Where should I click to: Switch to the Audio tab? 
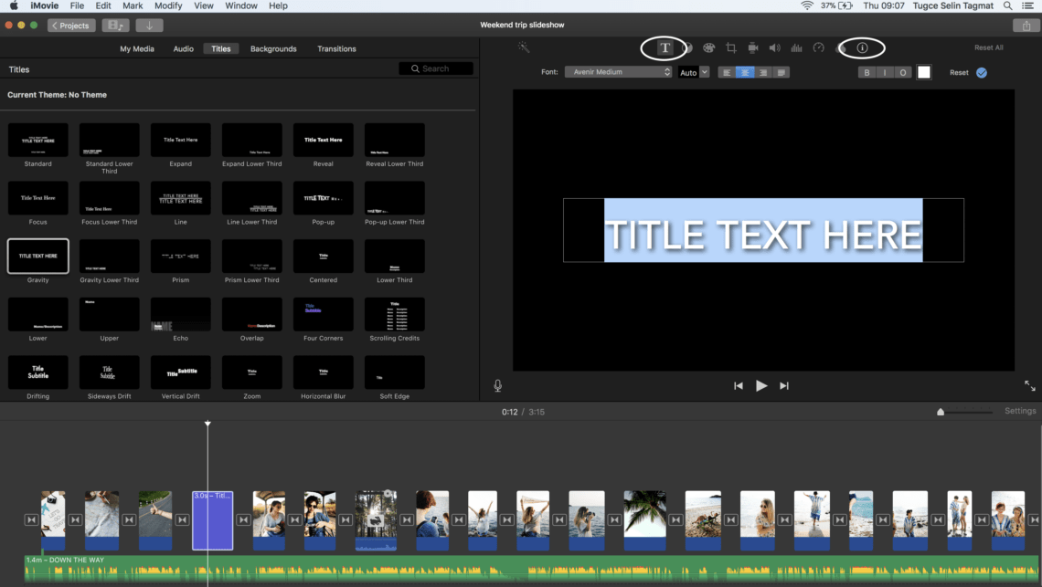(x=184, y=48)
